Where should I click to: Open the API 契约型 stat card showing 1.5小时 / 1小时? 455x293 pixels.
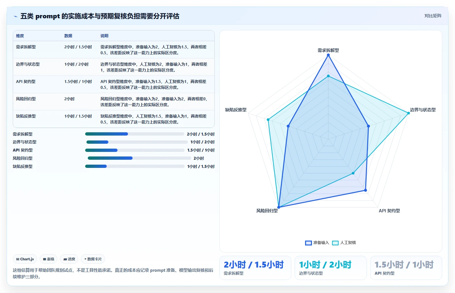[406, 268]
